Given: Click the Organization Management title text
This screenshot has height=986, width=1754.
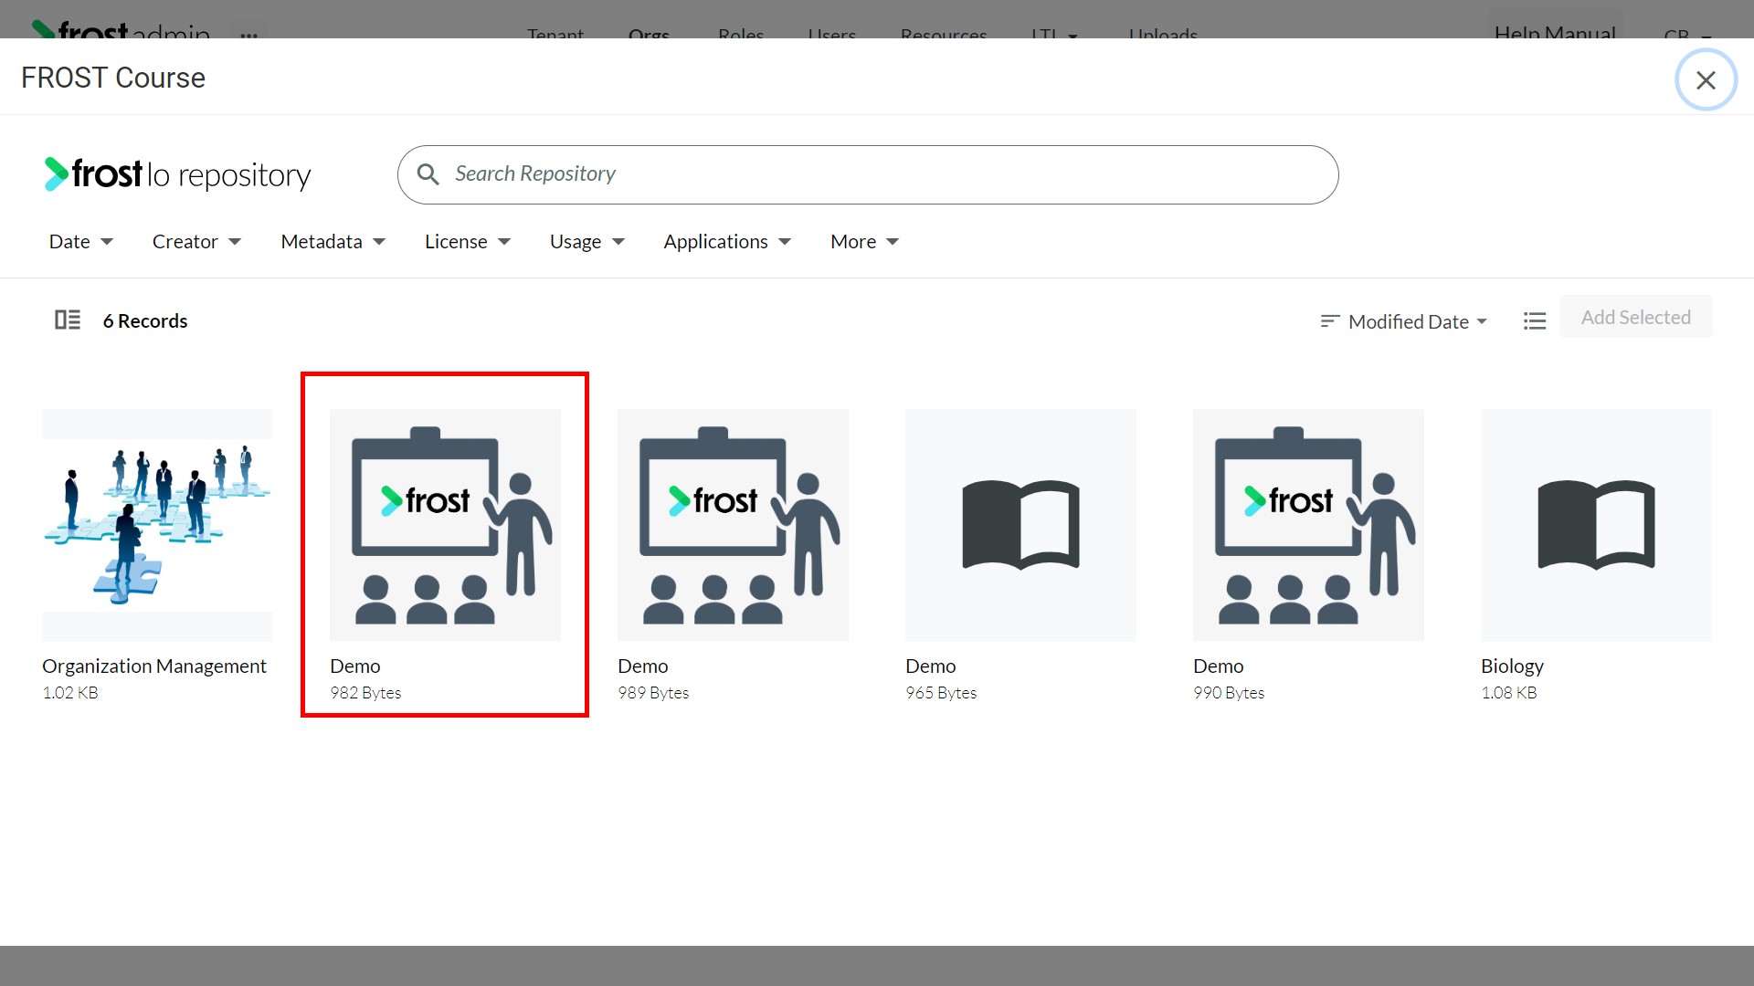Looking at the screenshot, I should click(x=154, y=666).
